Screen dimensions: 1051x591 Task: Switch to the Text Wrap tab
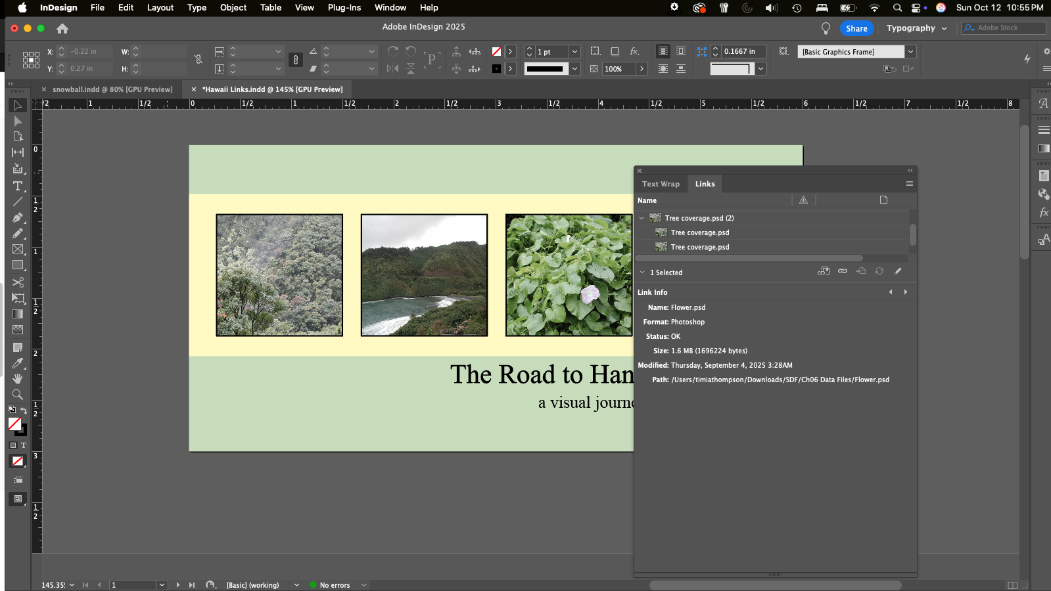click(661, 184)
